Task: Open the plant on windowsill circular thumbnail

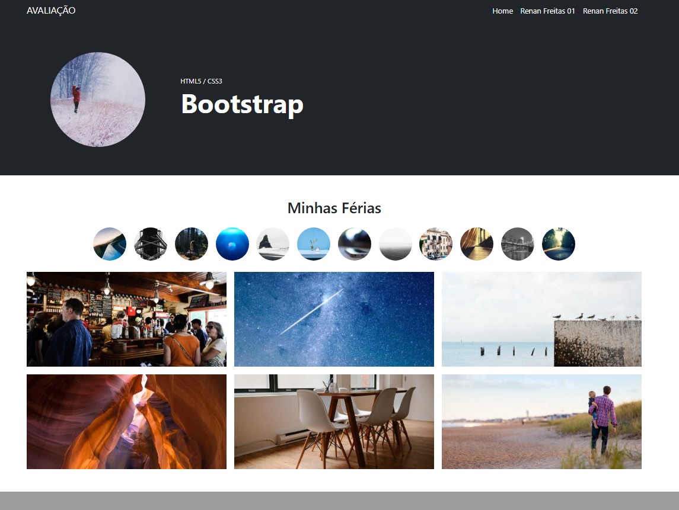Action: click(313, 243)
